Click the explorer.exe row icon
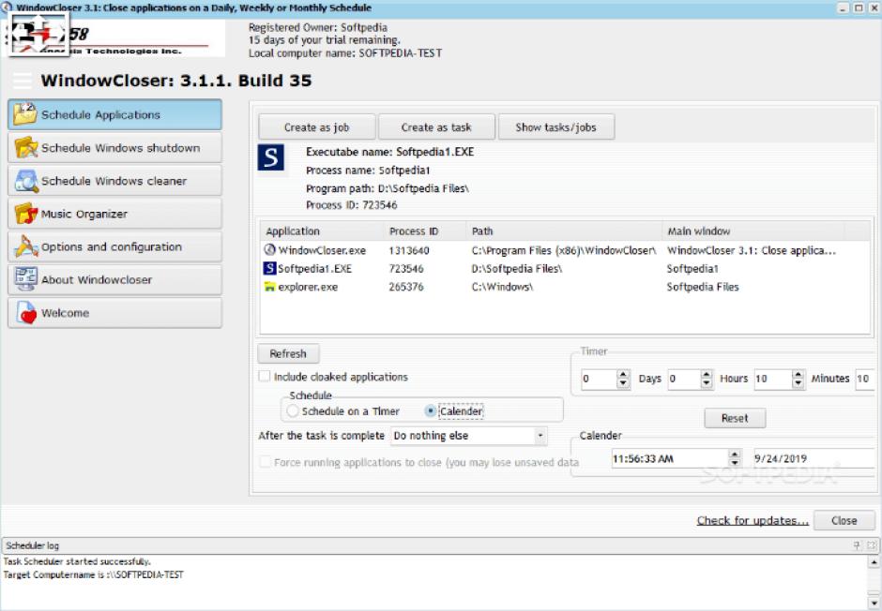 click(270, 287)
